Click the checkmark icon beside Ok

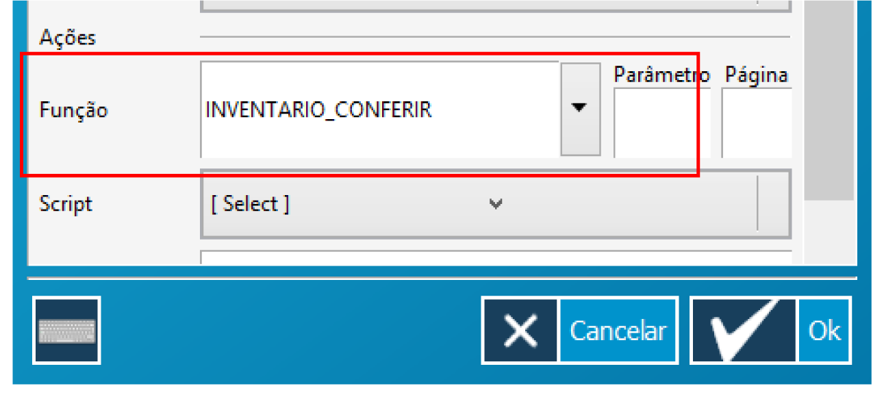tap(744, 331)
